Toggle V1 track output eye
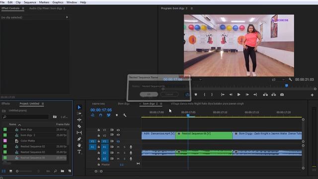Image resolution: width=318 pixels, height=179 pixels. [x=118, y=141]
